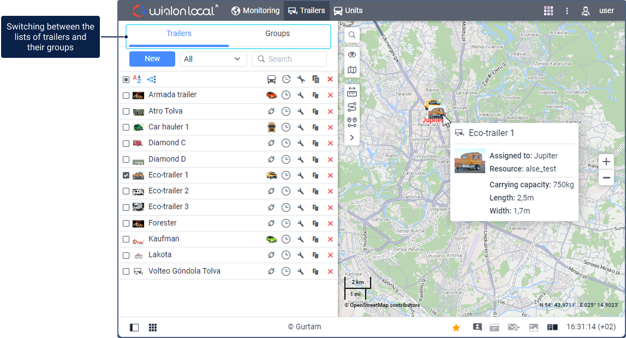Viewport: 626px width, 338px height.
Task: Check the Armada trailer checkbox
Action: point(126,96)
